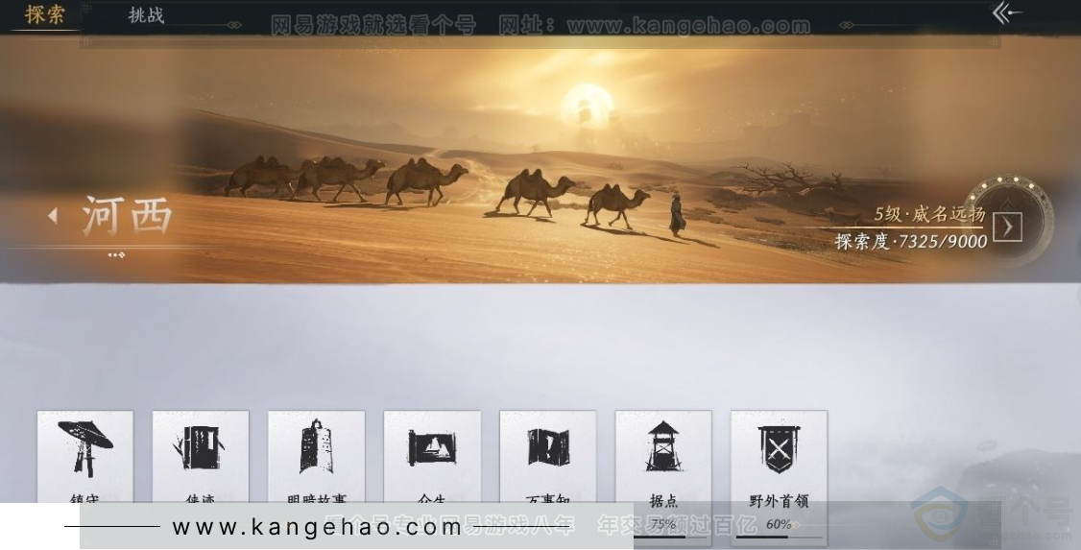Open the 镇守 card with straw hat icon
This screenshot has height=550, width=1081.
(84, 456)
